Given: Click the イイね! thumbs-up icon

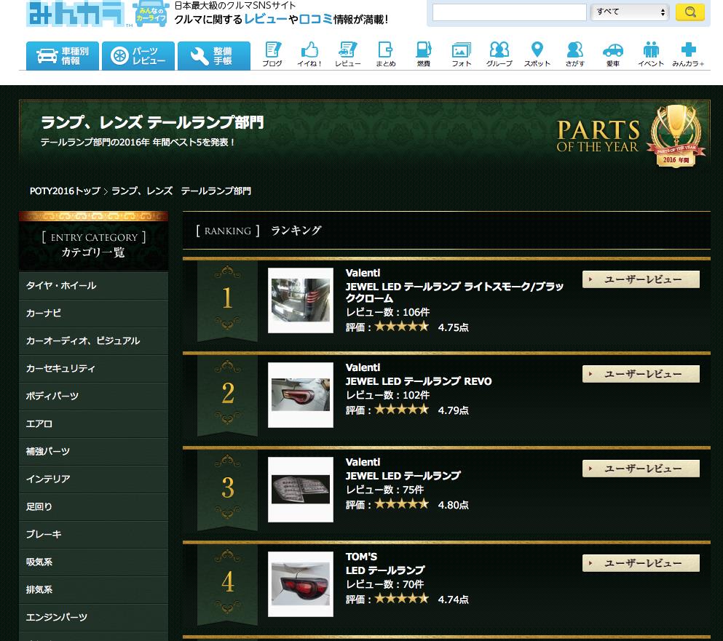Looking at the screenshot, I should 309,55.
